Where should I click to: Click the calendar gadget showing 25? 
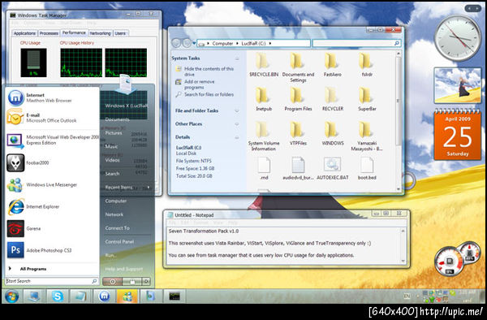[x=457, y=134]
